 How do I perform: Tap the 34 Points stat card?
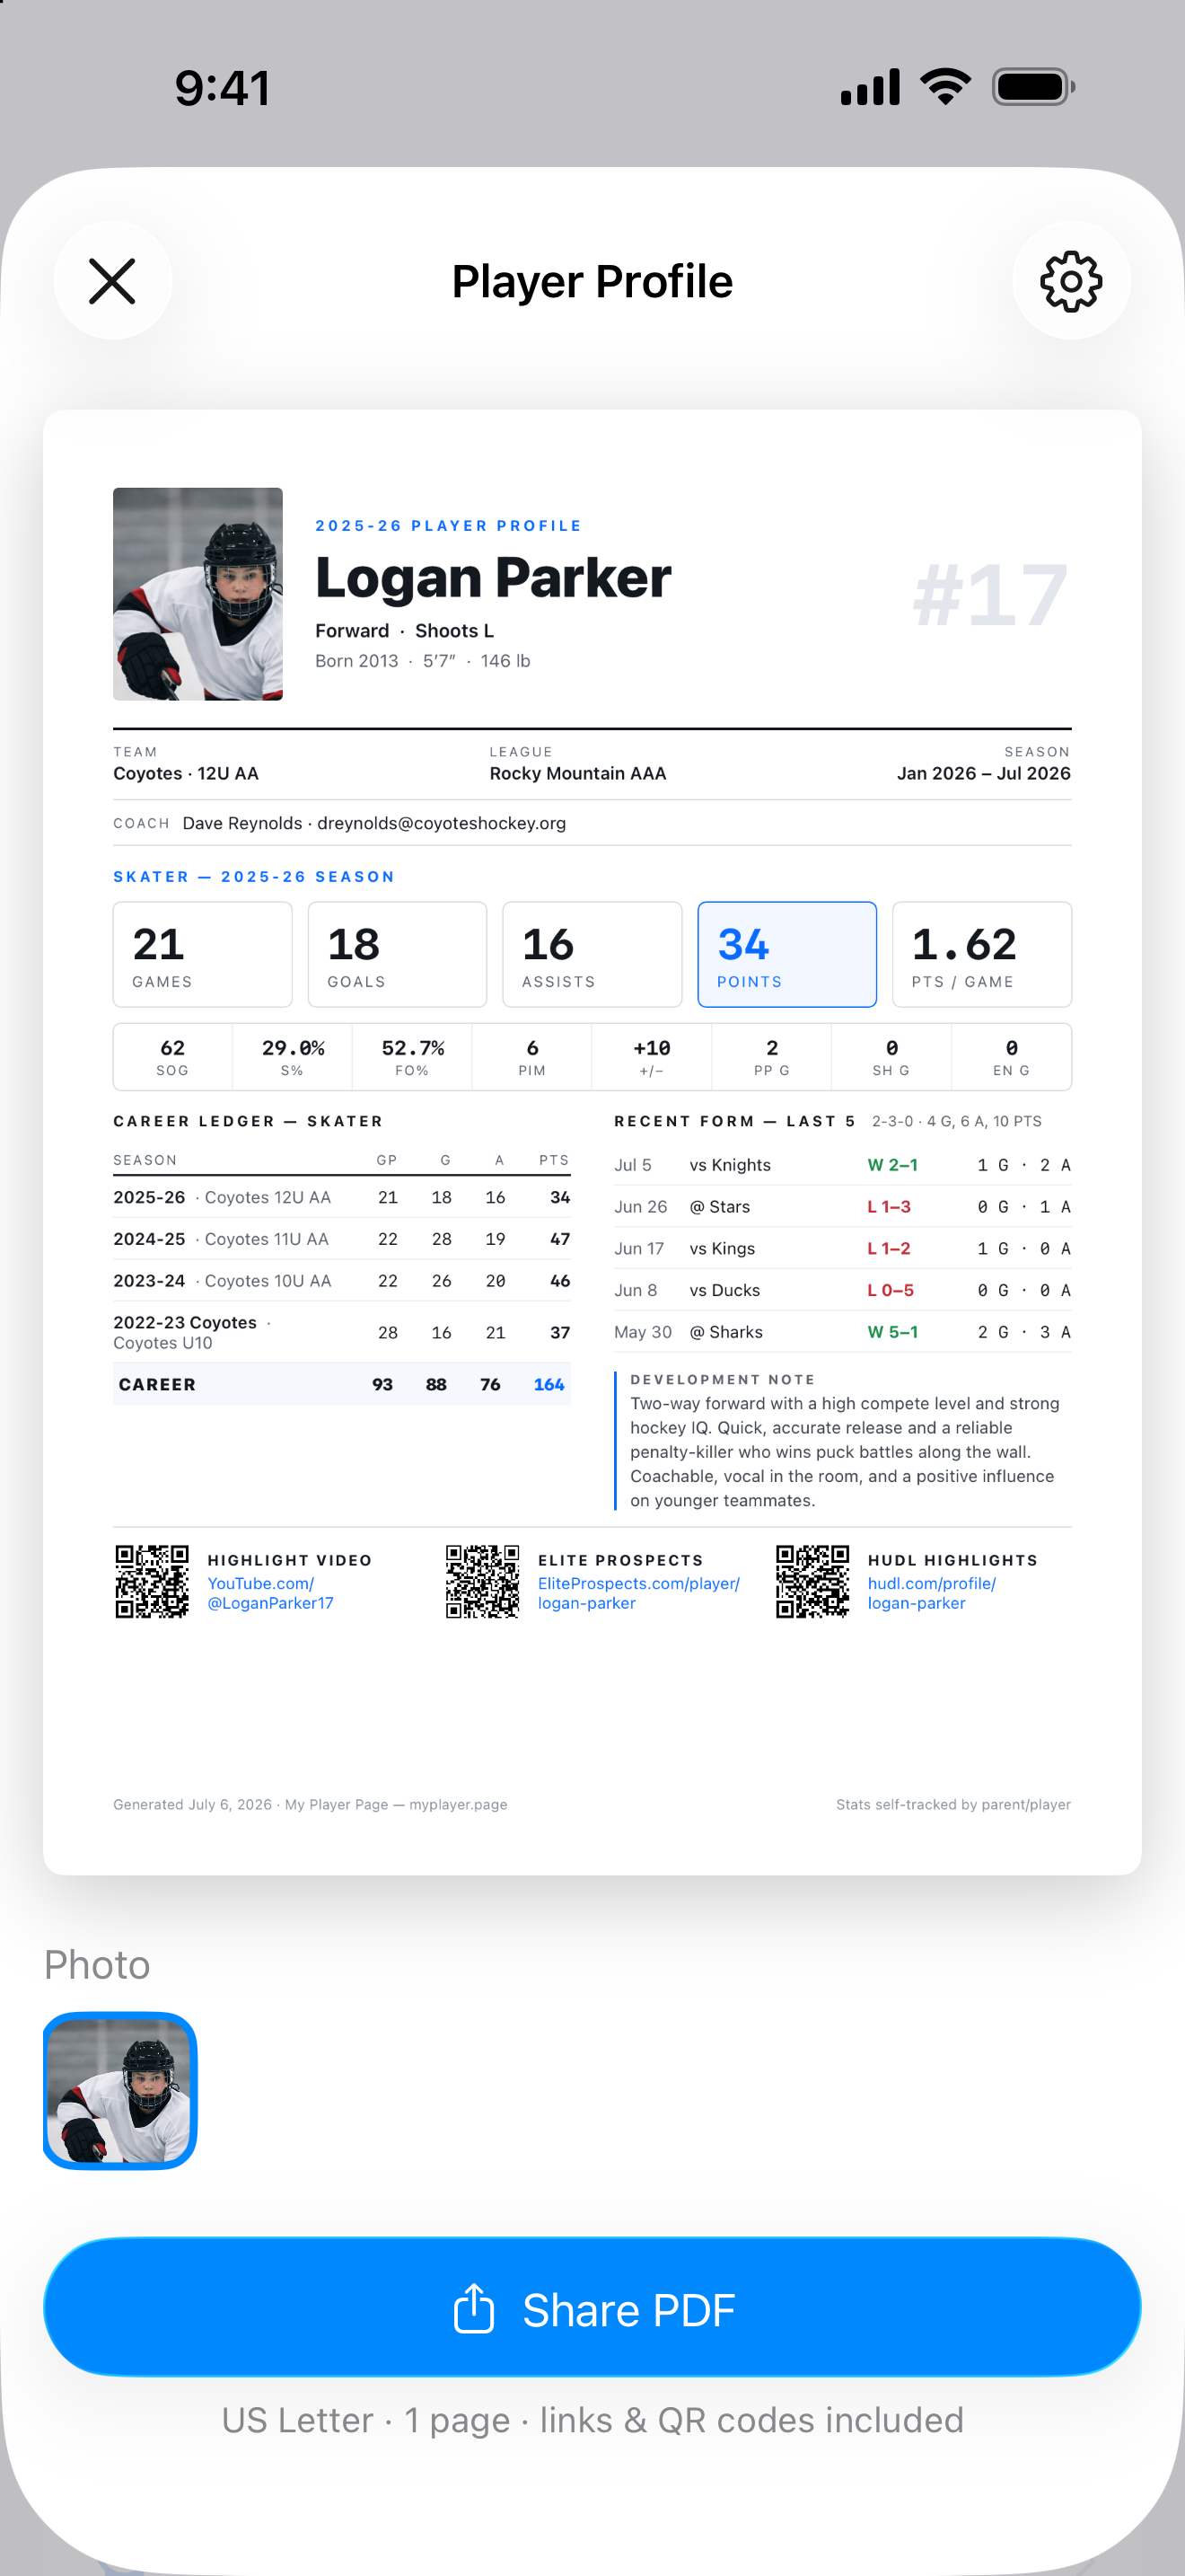click(x=787, y=954)
